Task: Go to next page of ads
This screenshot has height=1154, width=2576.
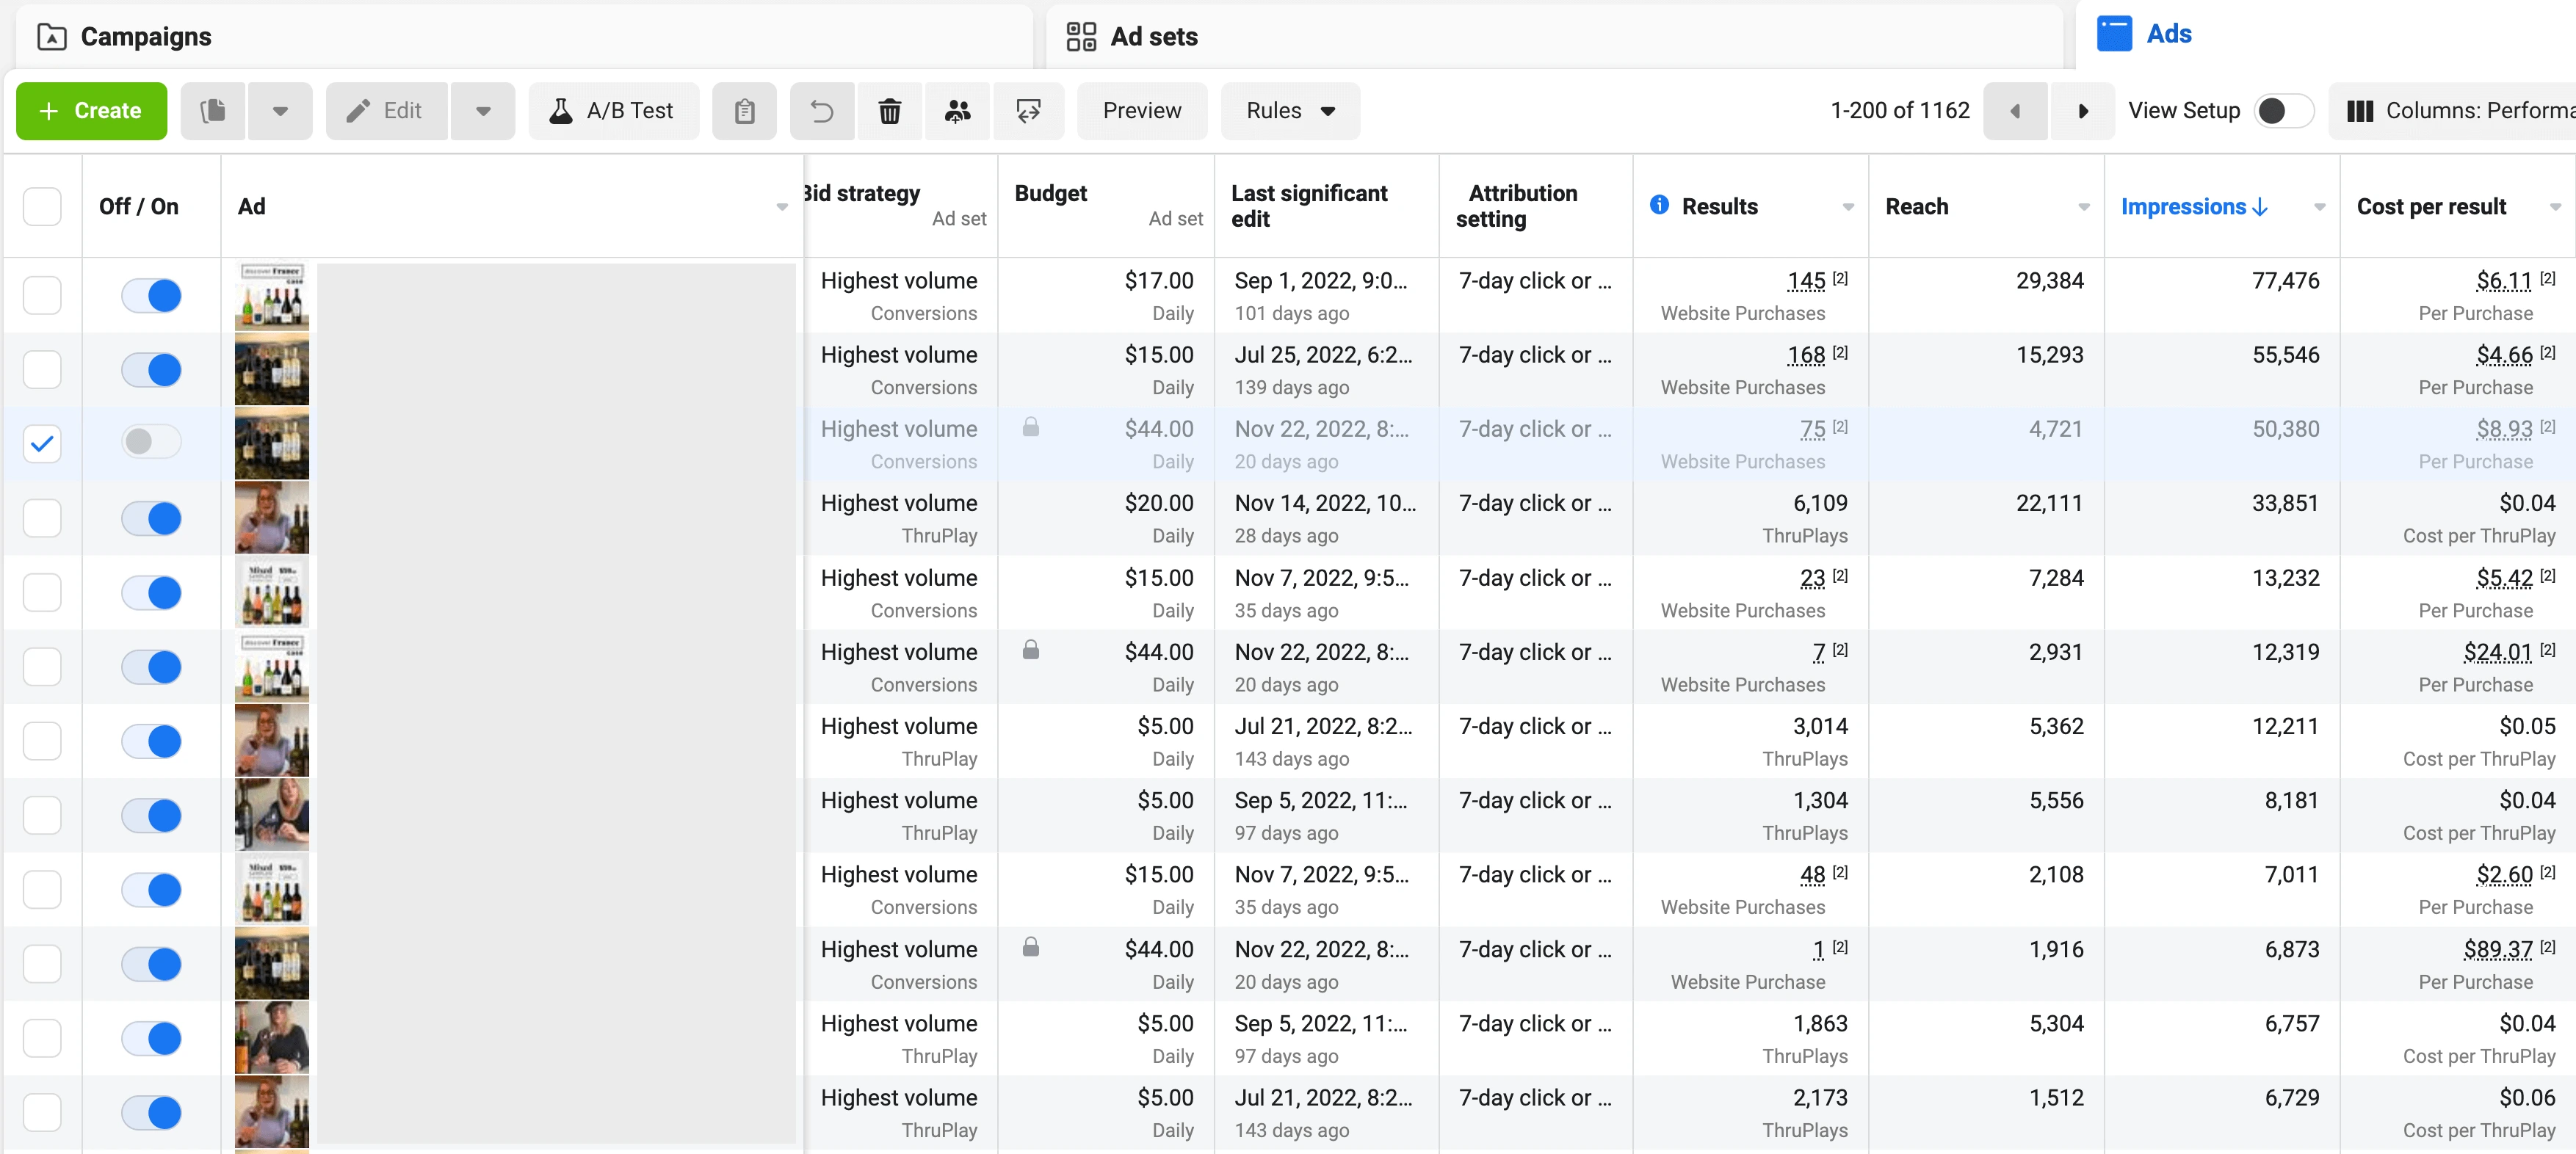Action: [2082, 111]
